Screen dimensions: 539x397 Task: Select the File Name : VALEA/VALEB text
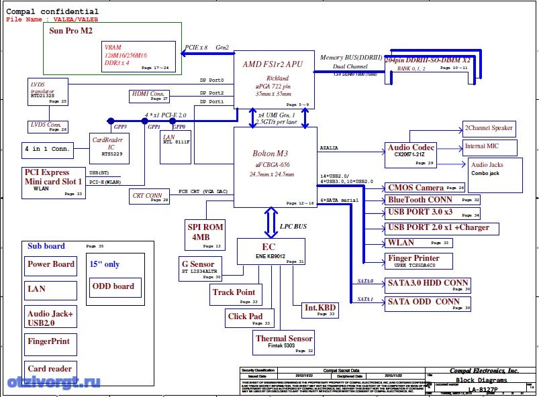pos(52,19)
